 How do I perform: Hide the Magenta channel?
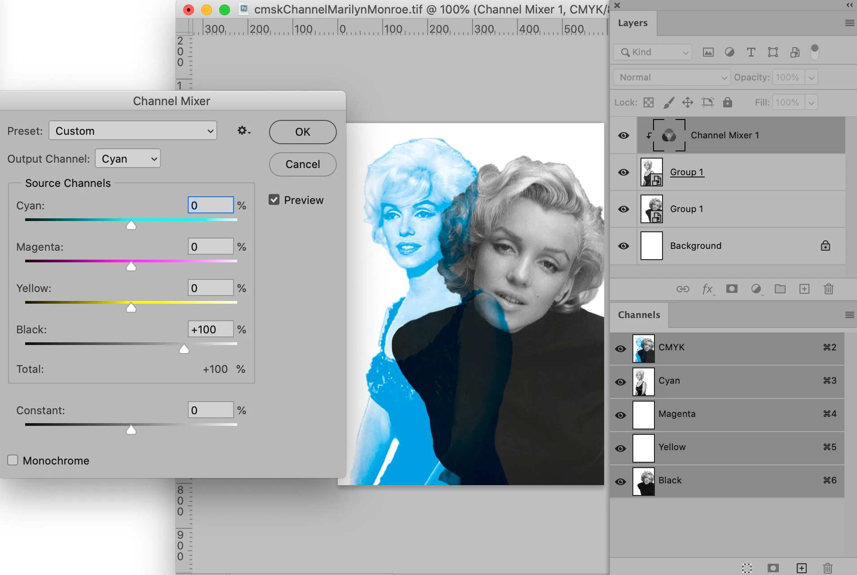pos(621,416)
